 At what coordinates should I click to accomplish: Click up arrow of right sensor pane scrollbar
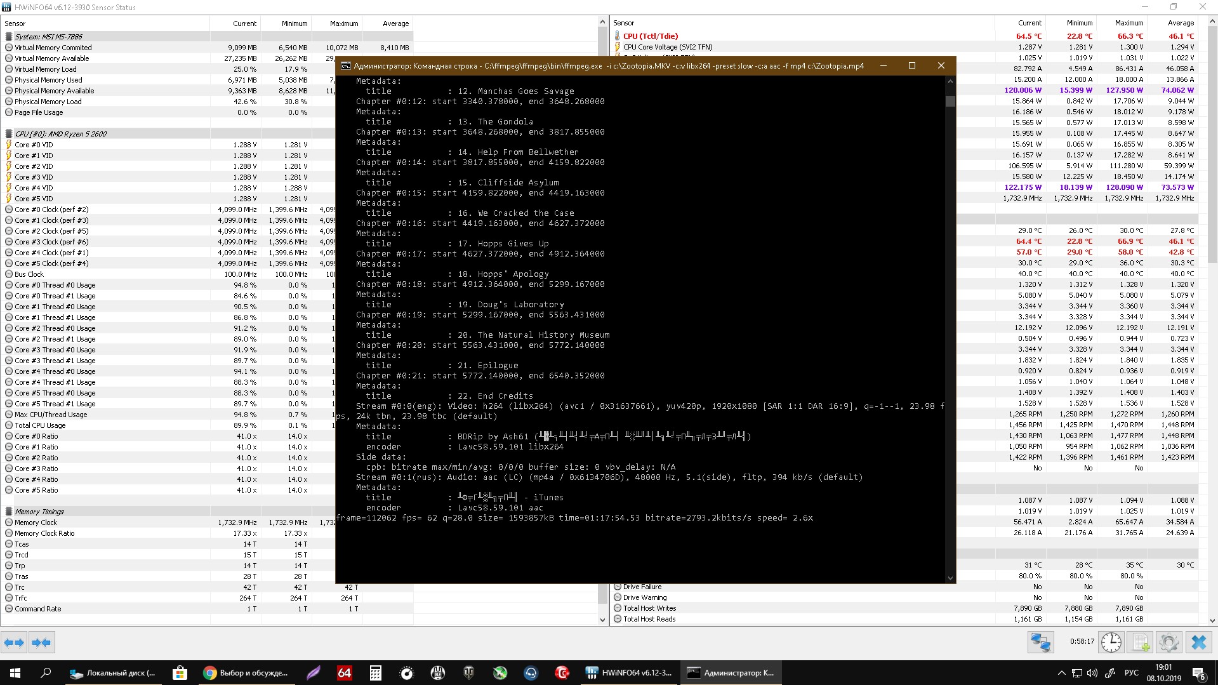click(x=1212, y=22)
